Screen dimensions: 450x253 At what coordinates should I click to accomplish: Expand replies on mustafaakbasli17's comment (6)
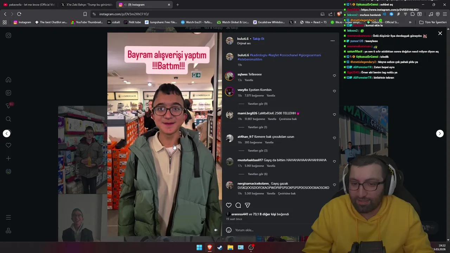coord(258,174)
